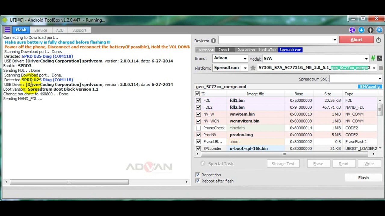Click the Devices info icon
Image resolution: width=385 pixels, height=216 pixels.
pyautogui.click(x=214, y=41)
